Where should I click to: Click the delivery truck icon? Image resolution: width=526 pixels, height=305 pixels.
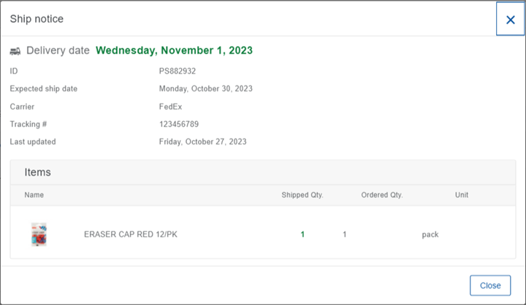[15, 51]
